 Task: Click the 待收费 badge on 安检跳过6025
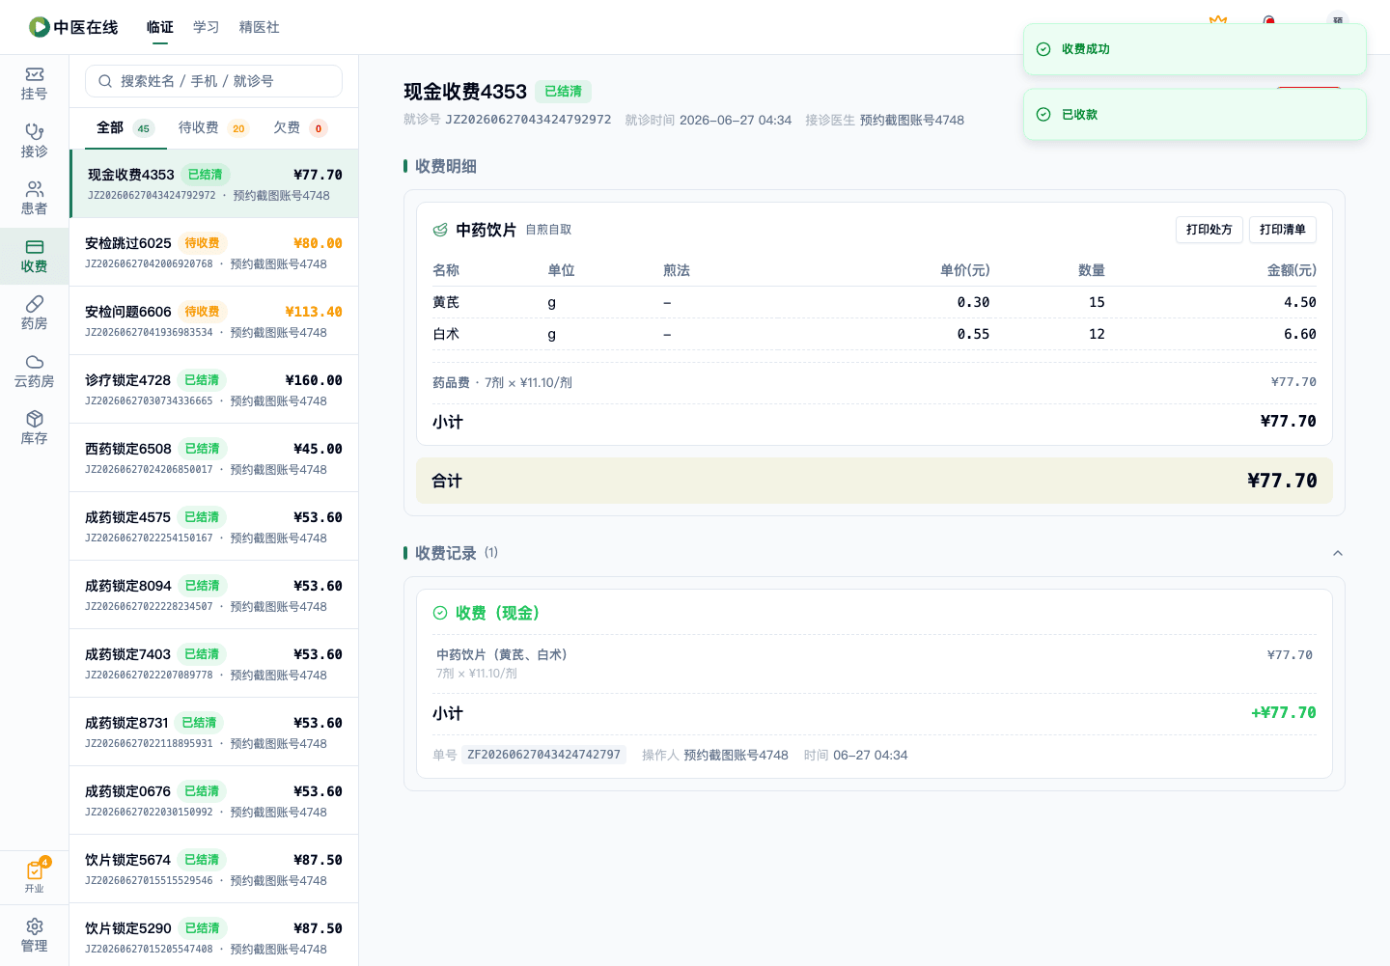click(x=202, y=243)
